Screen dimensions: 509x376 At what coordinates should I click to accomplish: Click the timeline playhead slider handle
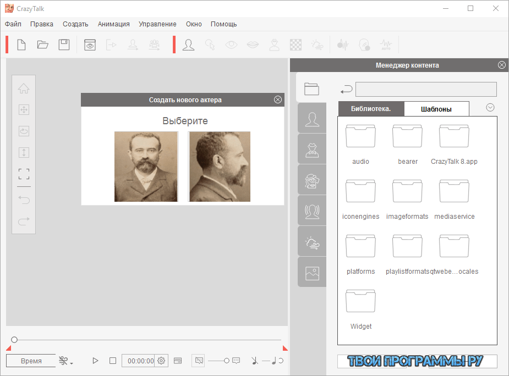pyautogui.click(x=14, y=340)
